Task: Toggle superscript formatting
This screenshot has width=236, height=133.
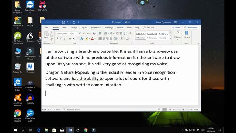Action: [x=77, y=38]
